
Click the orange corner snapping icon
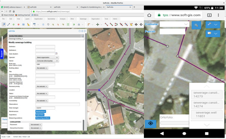(x=89, y=24)
